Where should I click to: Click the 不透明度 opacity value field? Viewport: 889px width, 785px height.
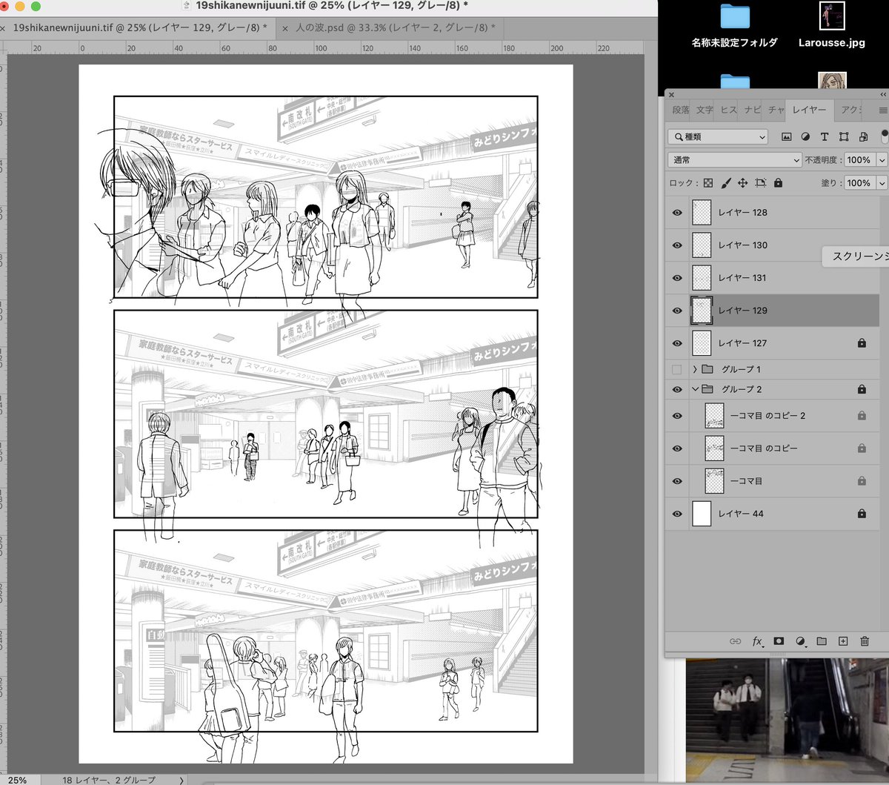point(859,160)
